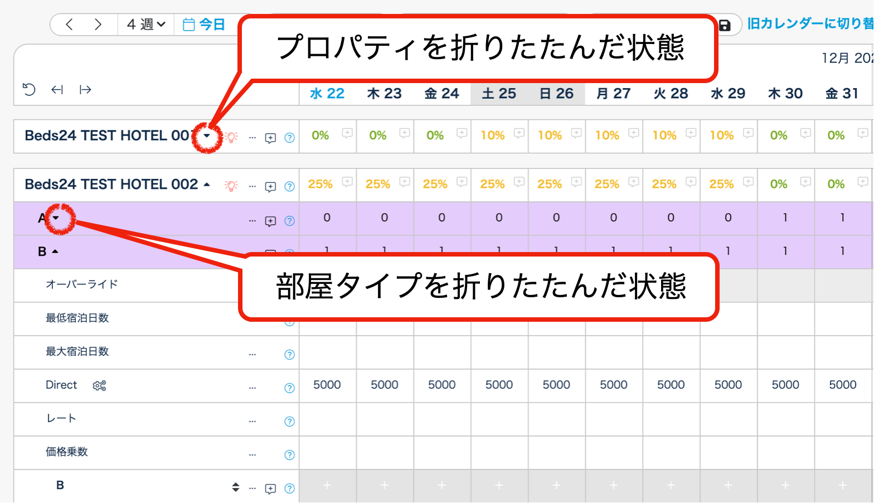Image resolution: width=874 pixels, height=503 pixels.
Task: Click the save floppy disk icon
Action: (x=724, y=25)
